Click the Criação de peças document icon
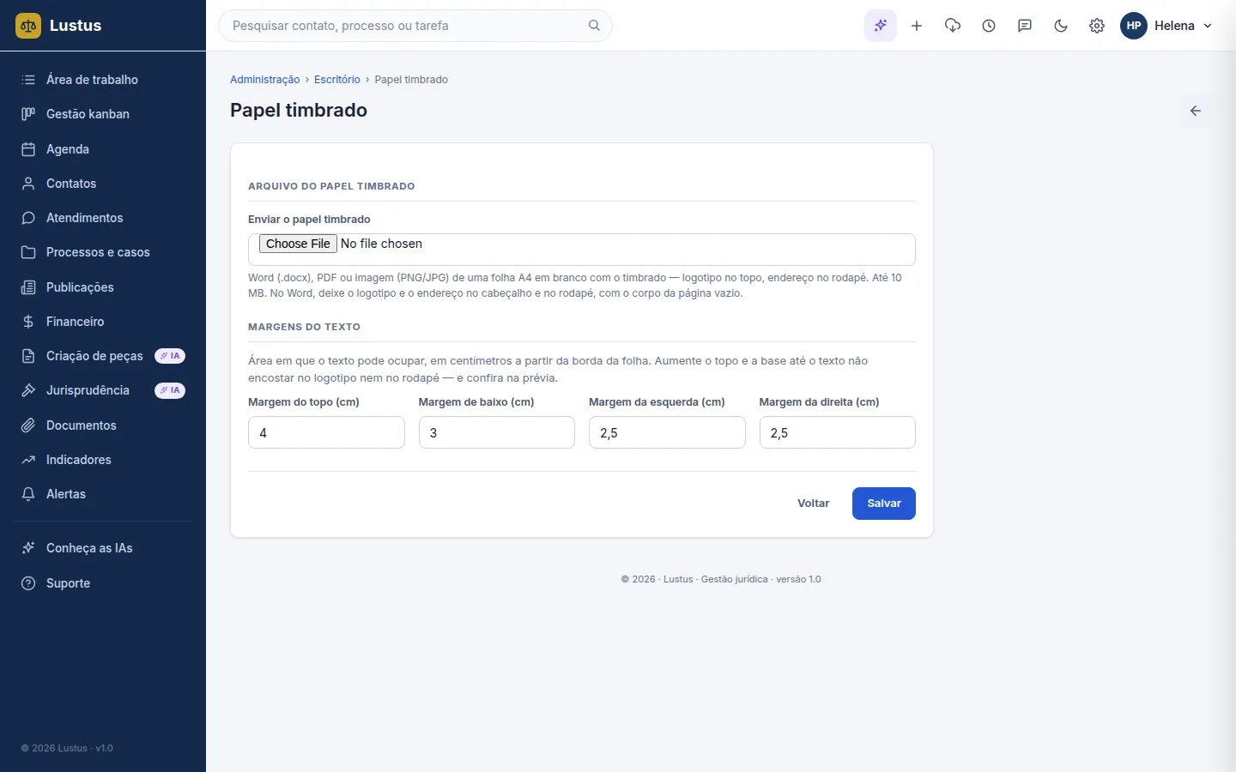Viewport: 1236px width, 772px height. pyautogui.click(x=28, y=356)
